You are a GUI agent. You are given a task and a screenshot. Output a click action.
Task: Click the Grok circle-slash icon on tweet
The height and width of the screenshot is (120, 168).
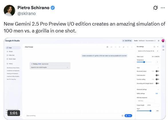tap(155, 8)
